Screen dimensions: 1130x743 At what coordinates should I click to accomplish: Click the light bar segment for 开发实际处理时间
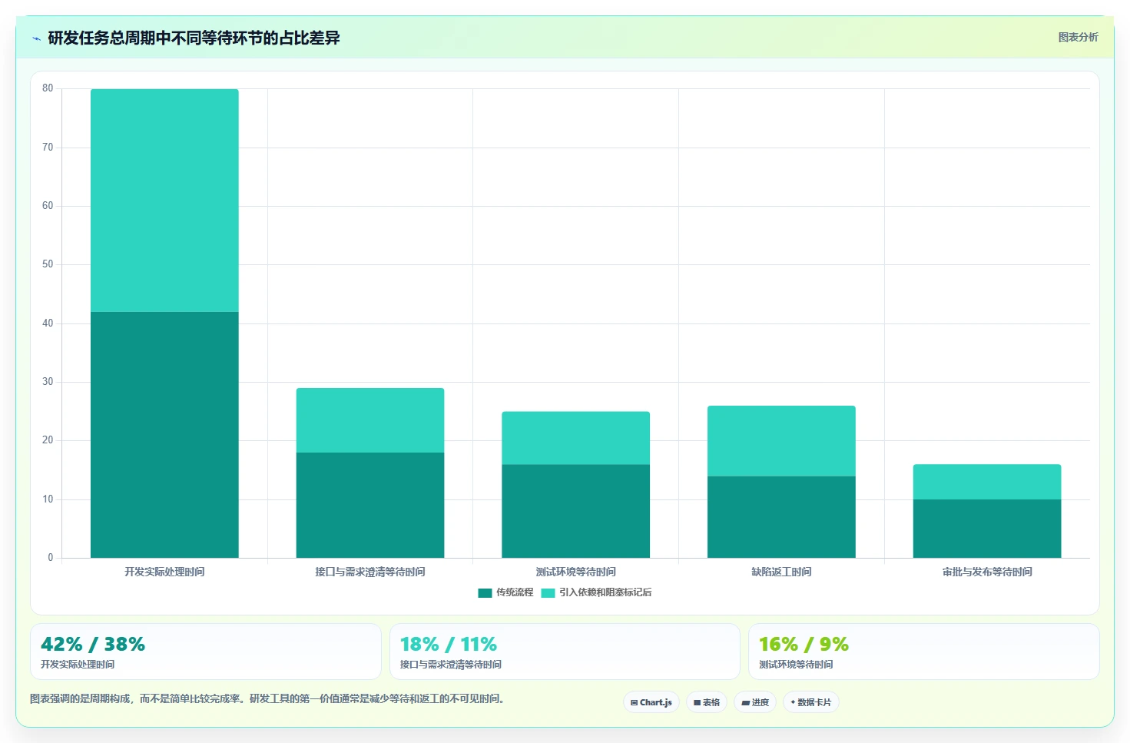pyautogui.click(x=164, y=201)
